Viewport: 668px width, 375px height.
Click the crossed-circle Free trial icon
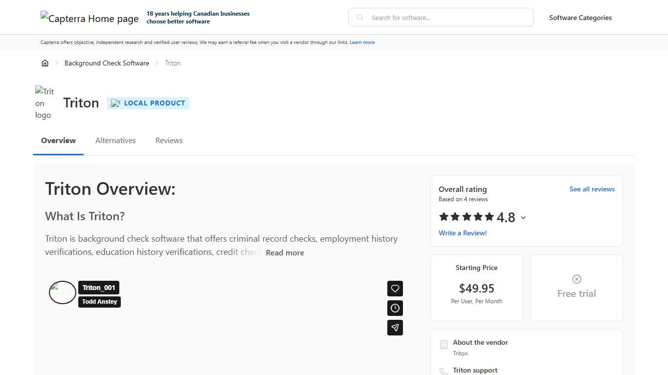[x=577, y=279]
